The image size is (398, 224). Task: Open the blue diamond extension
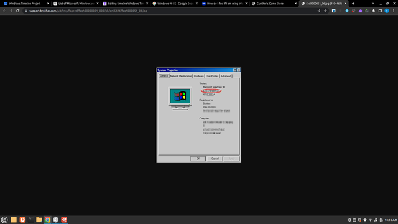coord(347,11)
